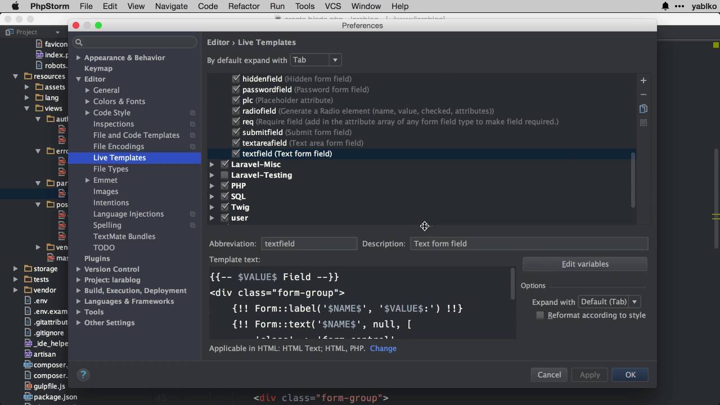
Task: Enable Reformat according to style
Action: click(x=540, y=315)
